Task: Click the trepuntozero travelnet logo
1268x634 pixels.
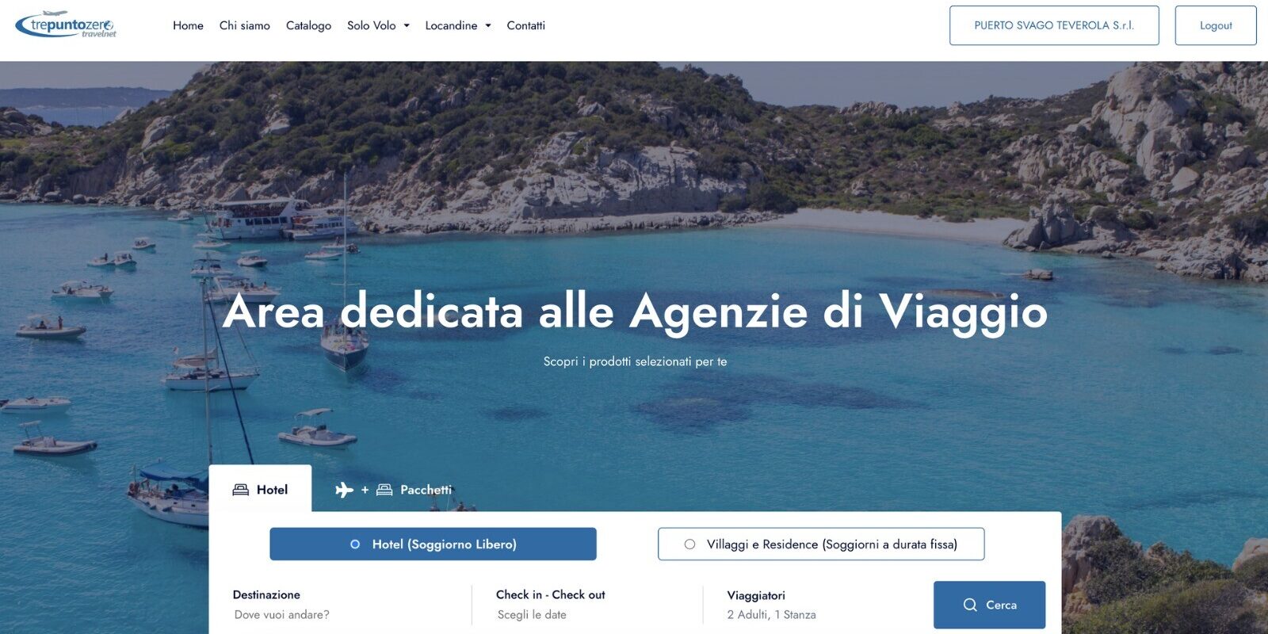Action: 66,25
